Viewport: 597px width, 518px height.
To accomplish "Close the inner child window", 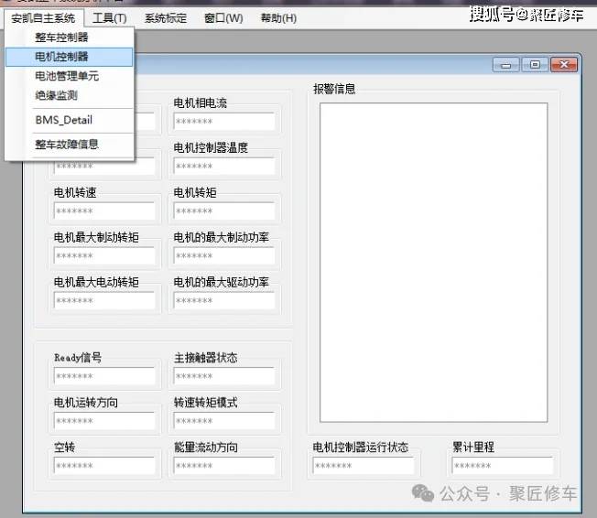I will coord(564,64).
